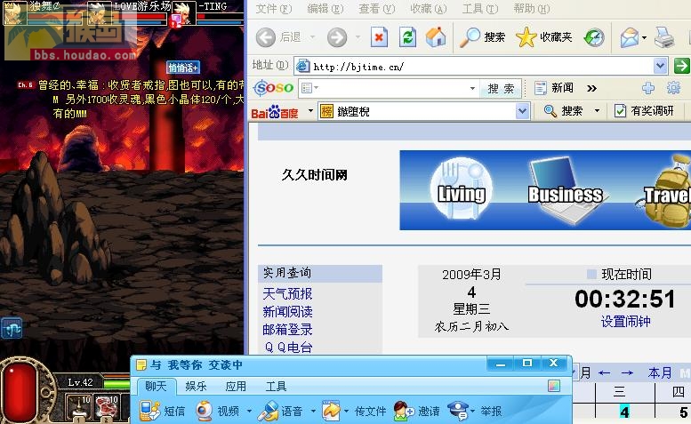This screenshot has width=691, height=424.
Task: Click the green Go arrow beside address bar
Action: (682, 66)
